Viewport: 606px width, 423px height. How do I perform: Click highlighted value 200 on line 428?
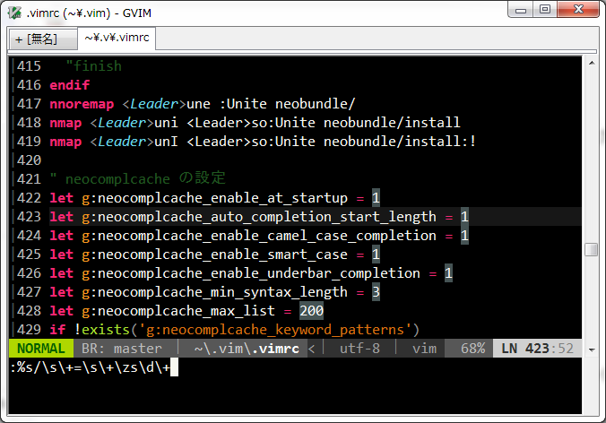311,311
